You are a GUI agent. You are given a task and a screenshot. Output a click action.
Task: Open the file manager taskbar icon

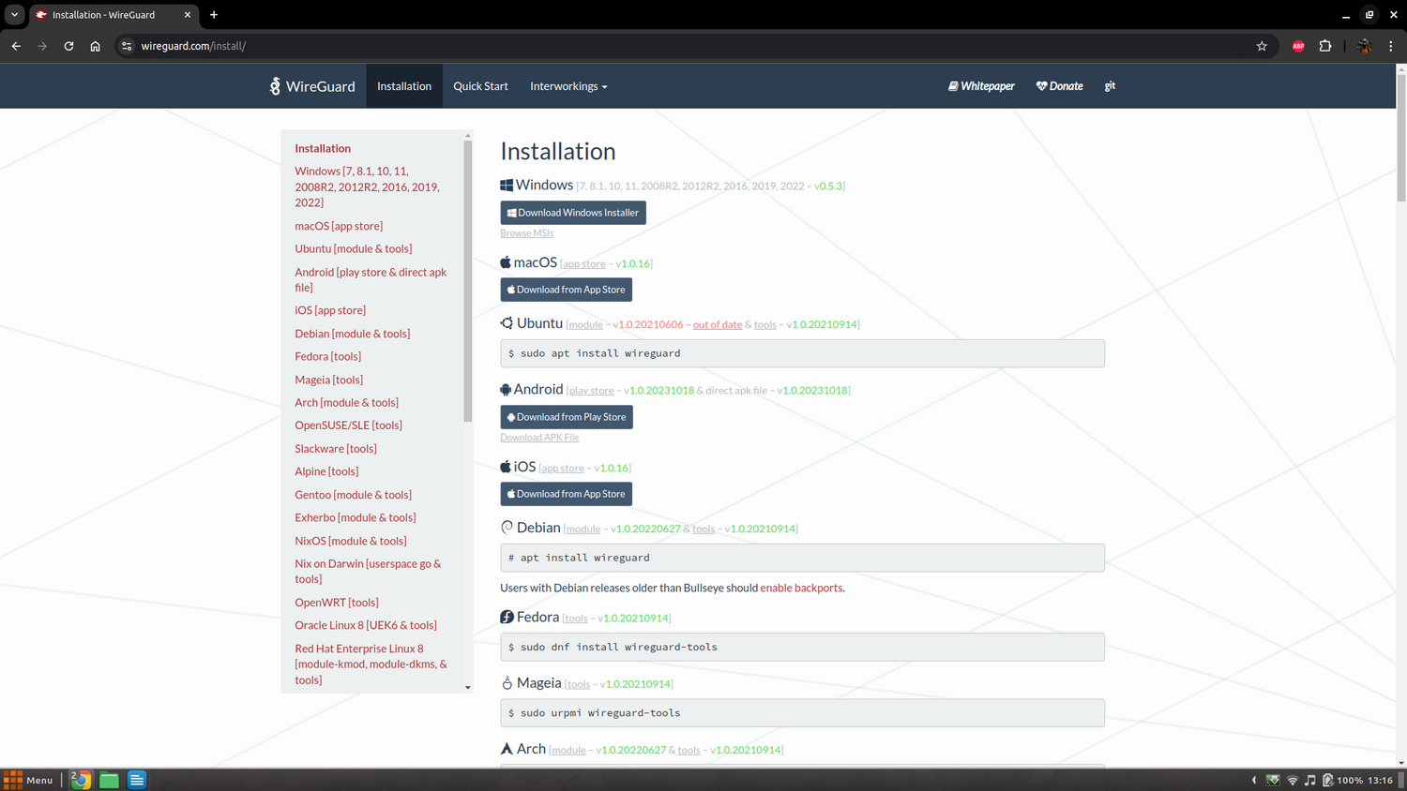(109, 780)
